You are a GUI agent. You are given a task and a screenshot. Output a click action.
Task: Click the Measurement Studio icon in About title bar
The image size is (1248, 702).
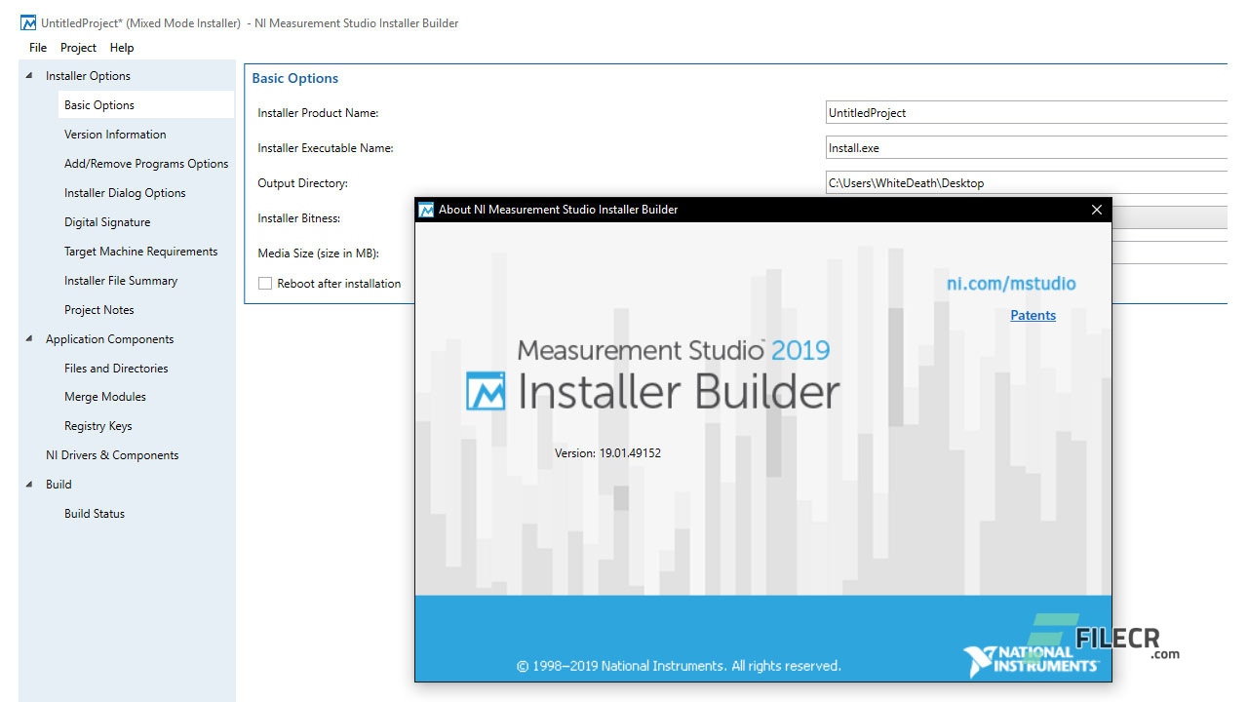click(x=426, y=210)
